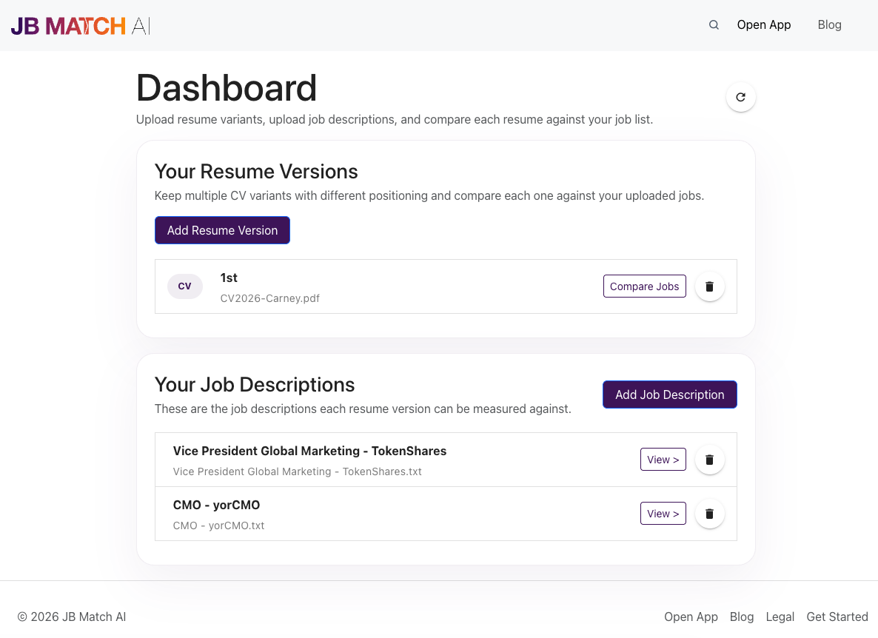Click the Add Resume Version button
The image size is (878, 638).
click(221, 230)
